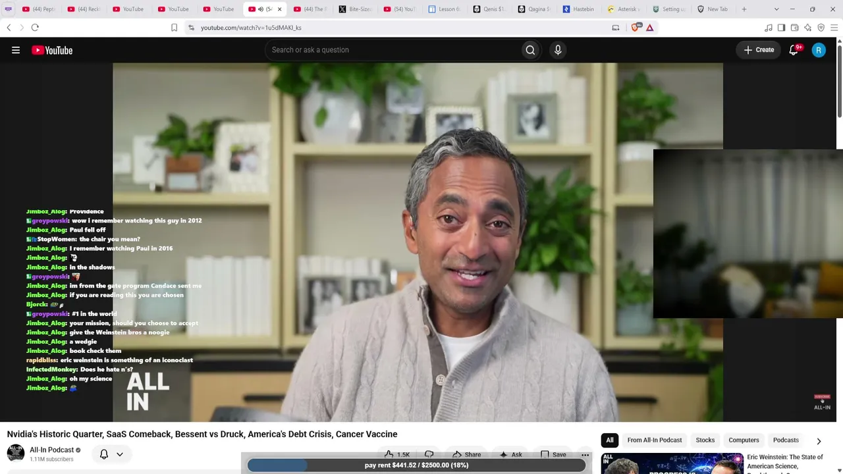Screen dimensions: 843x474
Task: Switch to the Setting up tab
Action: click(669, 9)
